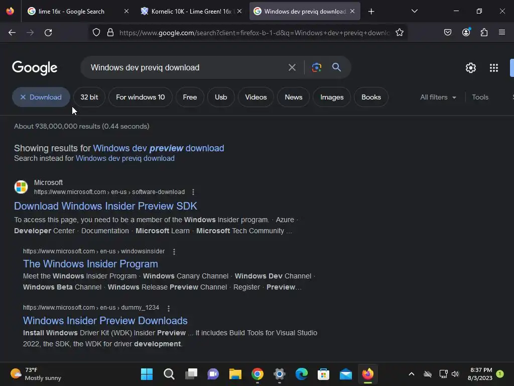Viewport: 514px width, 386px height.
Task: Open Google Chrome from the taskbar
Action: click(258, 374)
